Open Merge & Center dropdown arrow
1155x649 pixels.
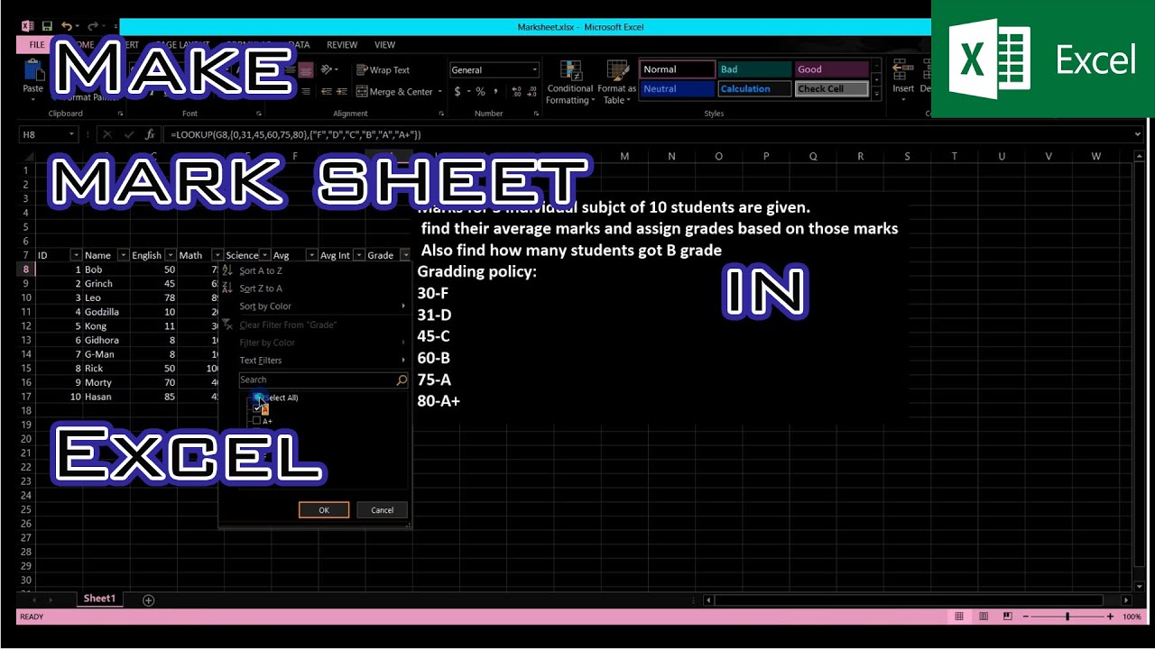[439, 91]
